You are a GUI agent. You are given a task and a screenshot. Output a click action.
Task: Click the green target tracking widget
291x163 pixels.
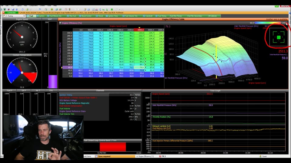[x=279, y=37]
